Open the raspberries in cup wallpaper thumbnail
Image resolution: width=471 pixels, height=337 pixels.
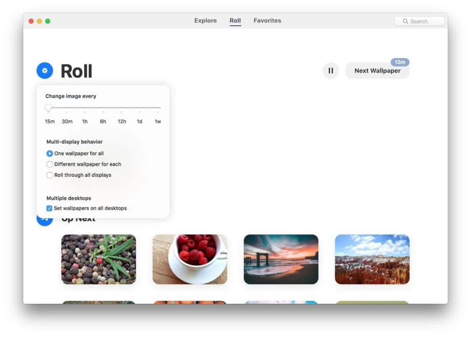pos(190,260)
